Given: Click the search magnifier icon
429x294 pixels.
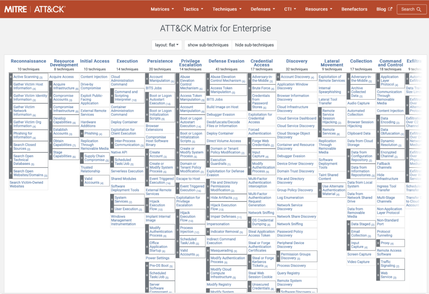Looking at the screenshot, I should pos(419,9).
